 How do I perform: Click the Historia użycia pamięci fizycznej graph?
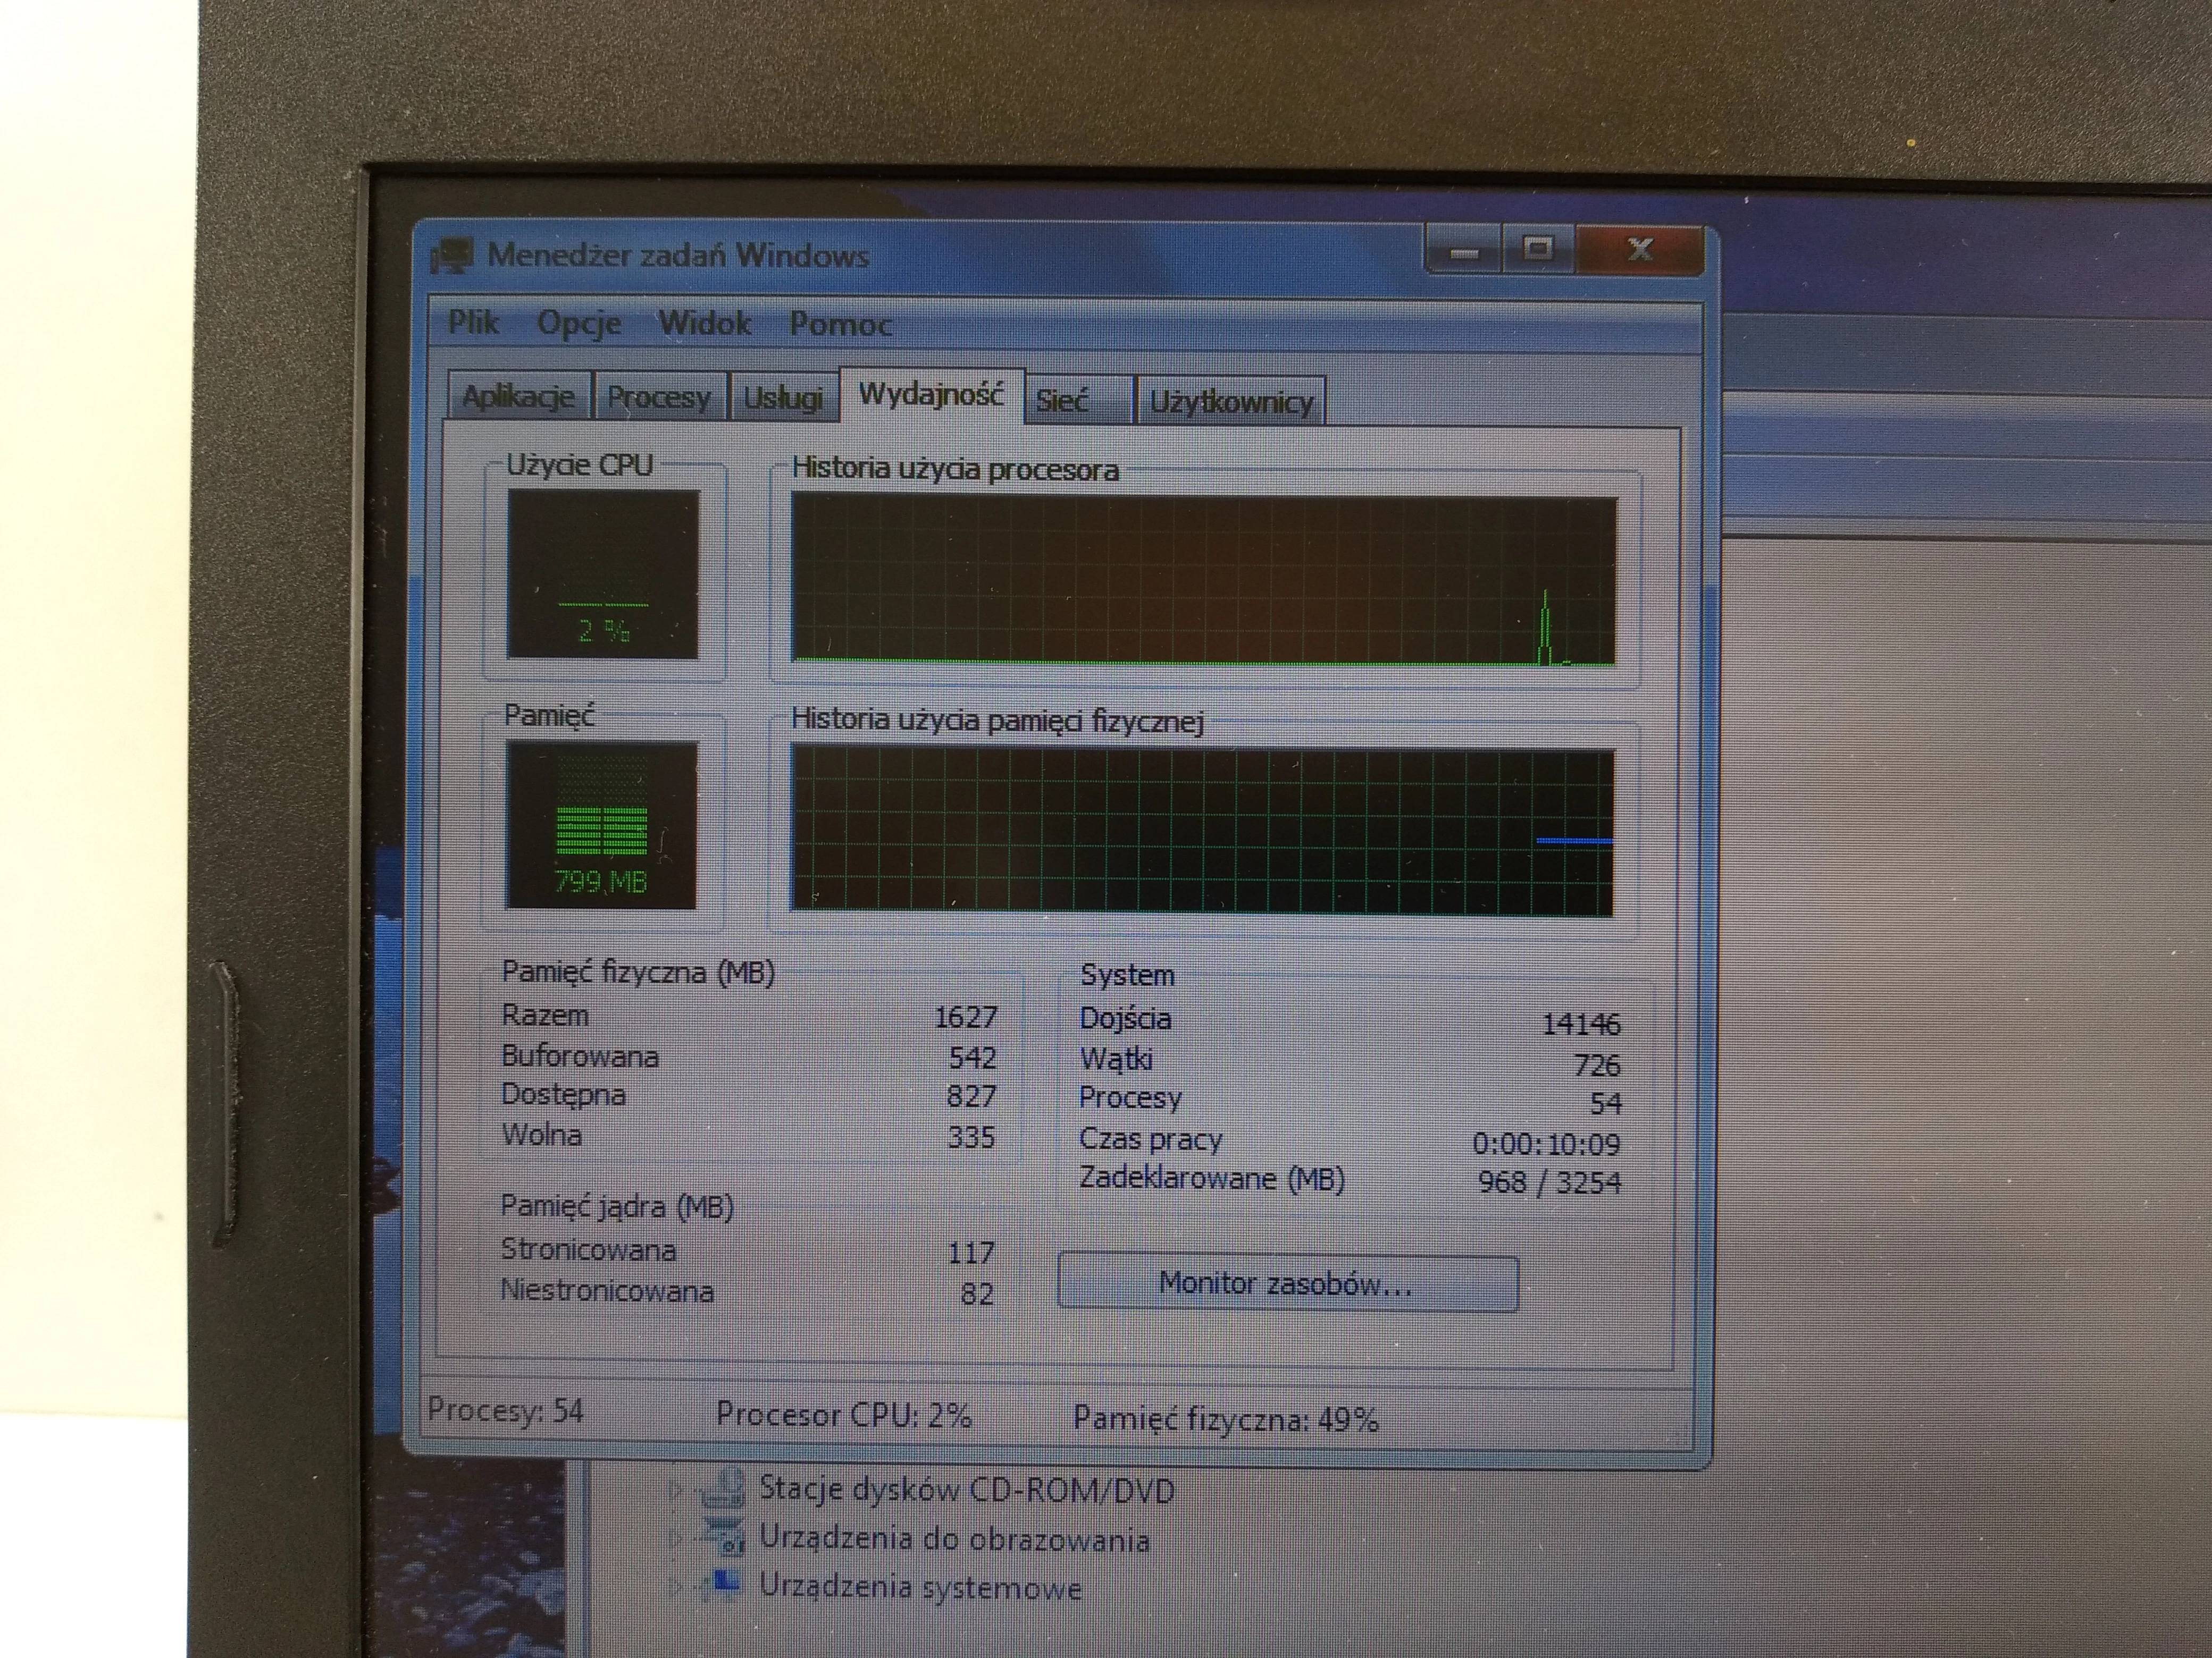tap(1202, 832)
